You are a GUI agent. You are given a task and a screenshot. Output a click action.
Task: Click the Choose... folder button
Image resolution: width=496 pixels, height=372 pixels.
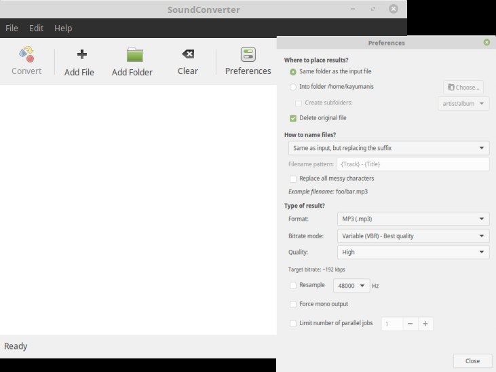click(463, 87)
